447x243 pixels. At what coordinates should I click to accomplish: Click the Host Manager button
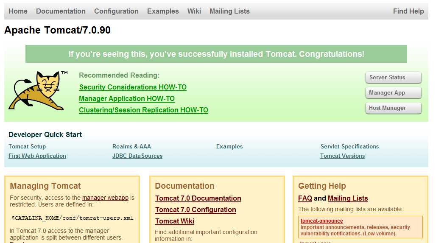394,108
